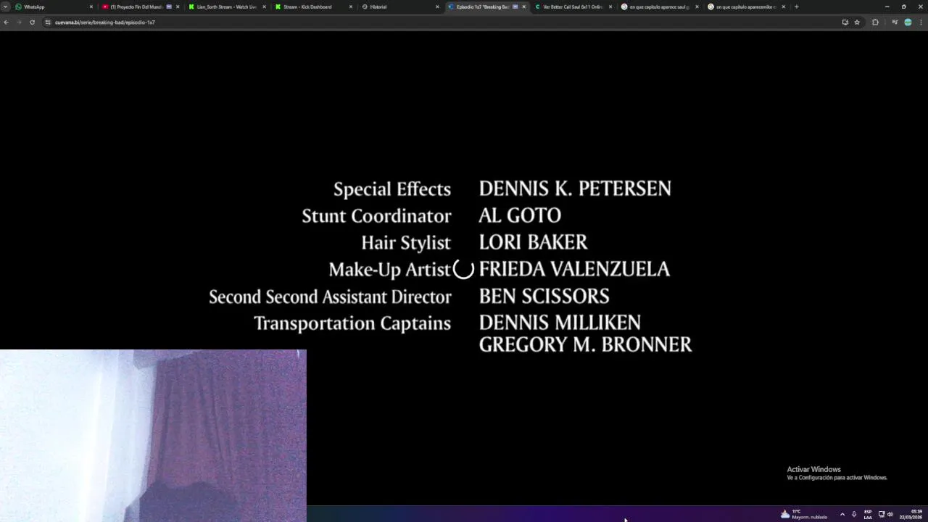The width and height of the screenshot is (928, 522).
Task: Close the Breaking Bad episode tab
Action: [x=524, y=7]
